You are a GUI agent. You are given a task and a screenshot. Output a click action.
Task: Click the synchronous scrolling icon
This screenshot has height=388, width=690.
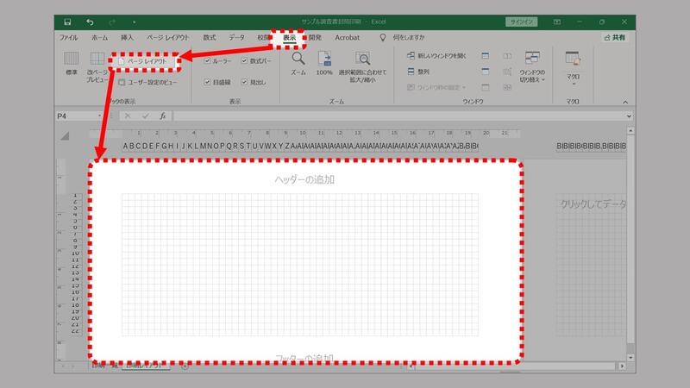[507, 72]
